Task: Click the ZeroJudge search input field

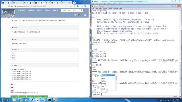Action: point(70,10)
